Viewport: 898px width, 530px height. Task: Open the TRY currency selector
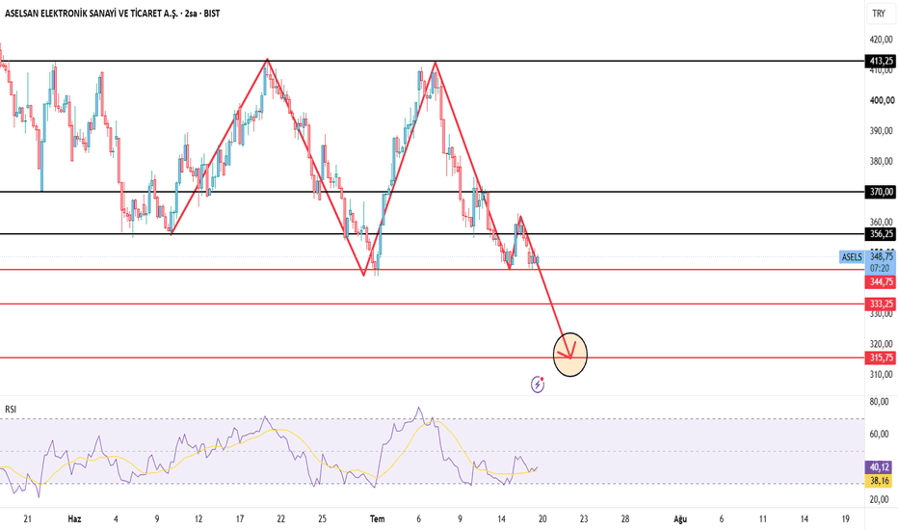[879, 13]
